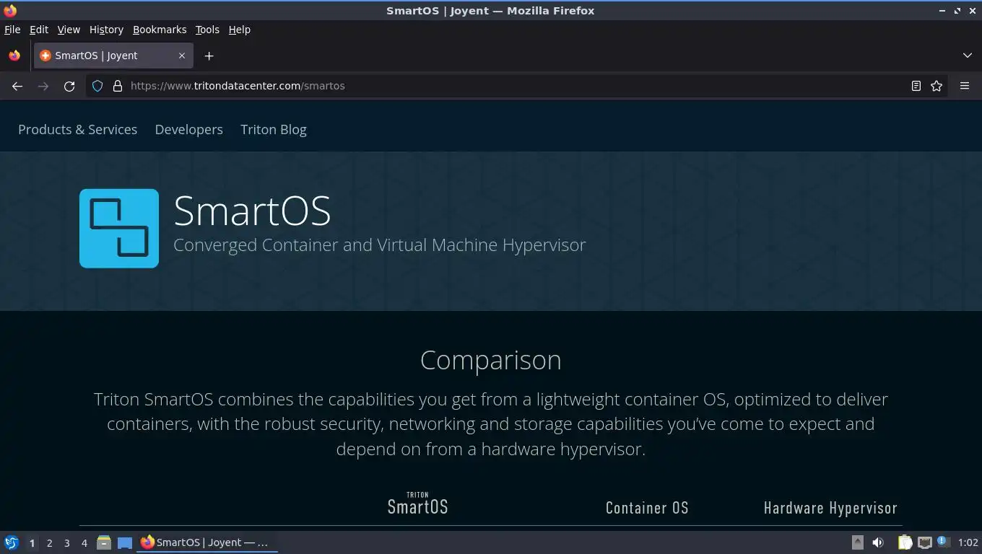Screen dimensions: 982x554
Task: Click the Triton SmartOS column header
Action: click(x=418, y=504)
